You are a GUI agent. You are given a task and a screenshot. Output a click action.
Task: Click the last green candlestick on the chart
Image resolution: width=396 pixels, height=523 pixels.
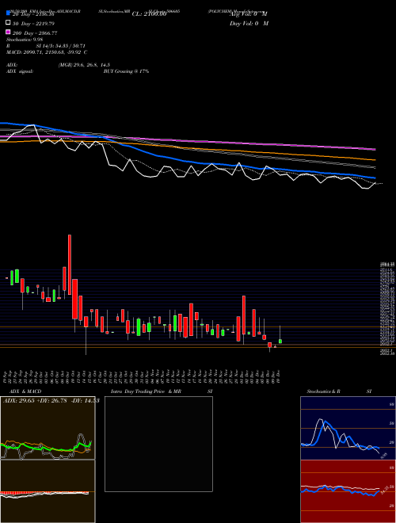pyautogui.click(x=280, y=342)
